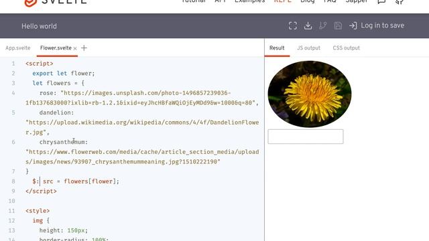Screen dimensions: 429x241
Task: Toggle fullscreen editor mode icon
Action: (293, 25)
